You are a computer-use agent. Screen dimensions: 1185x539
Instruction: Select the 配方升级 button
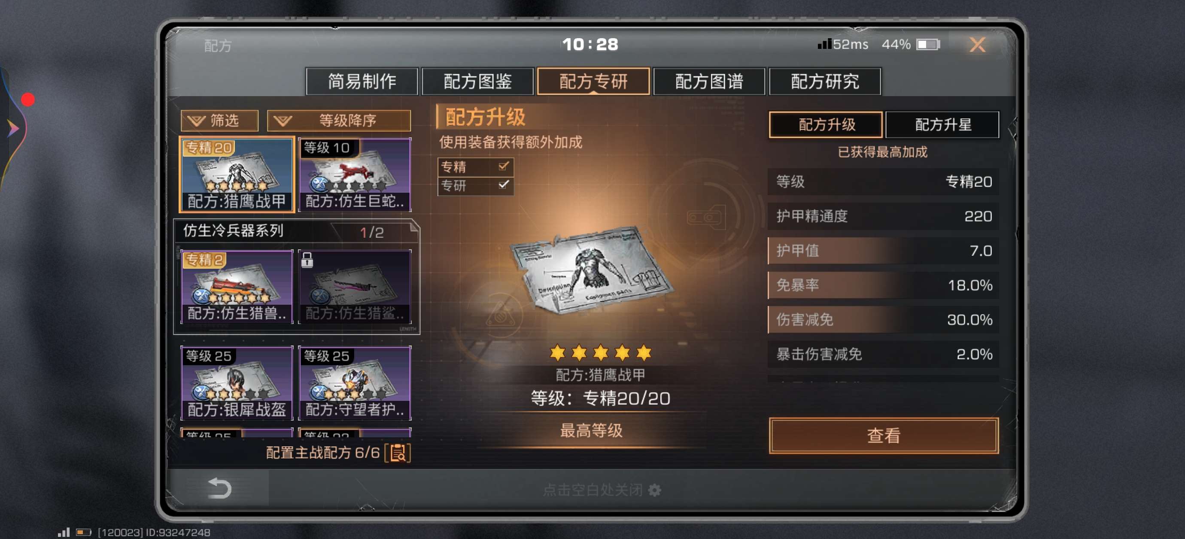pyautogui.click(x=826, y=124)
